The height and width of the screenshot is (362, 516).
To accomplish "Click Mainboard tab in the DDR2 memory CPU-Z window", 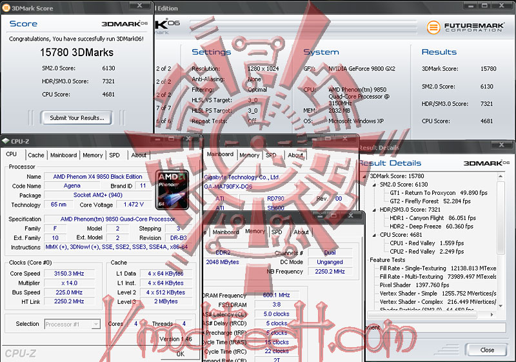I will pyautogui.click(x=226, y=232).
